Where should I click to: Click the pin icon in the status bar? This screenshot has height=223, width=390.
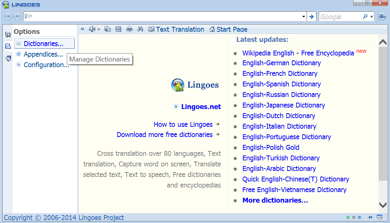click(x=370, y=217)
